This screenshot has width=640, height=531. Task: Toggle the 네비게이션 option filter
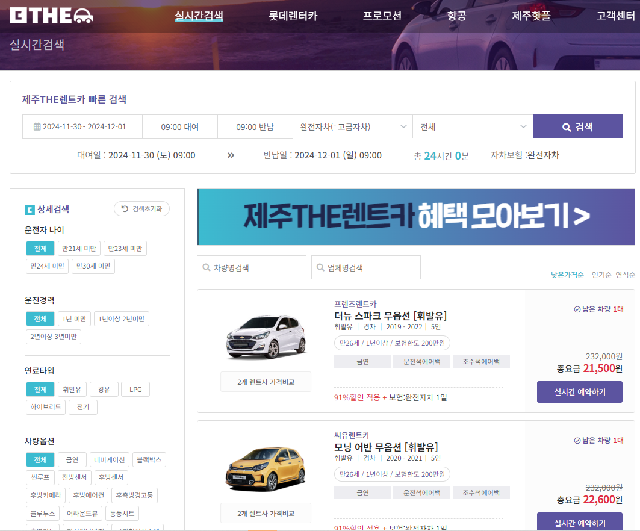110,459
